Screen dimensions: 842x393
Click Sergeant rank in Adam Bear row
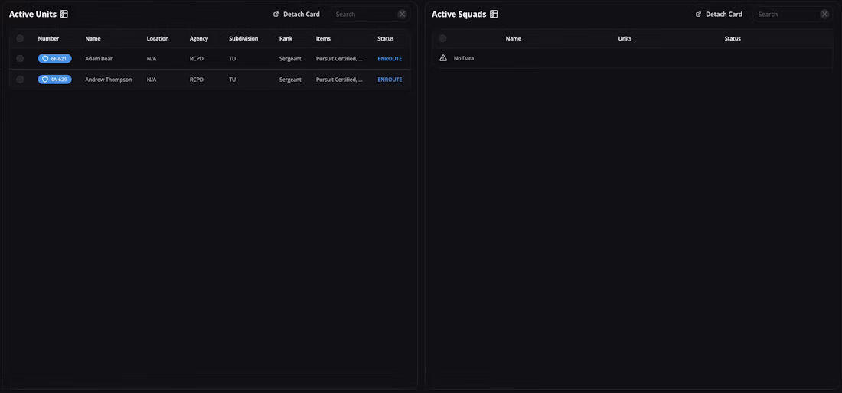(x=291, y=58)
